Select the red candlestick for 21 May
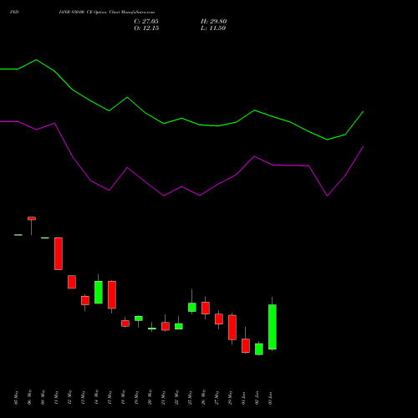This screenshot has height=418, width=418. point(166,326)
